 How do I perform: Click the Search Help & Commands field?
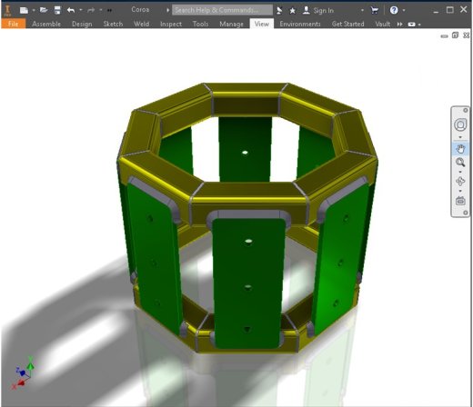point(222,10)
